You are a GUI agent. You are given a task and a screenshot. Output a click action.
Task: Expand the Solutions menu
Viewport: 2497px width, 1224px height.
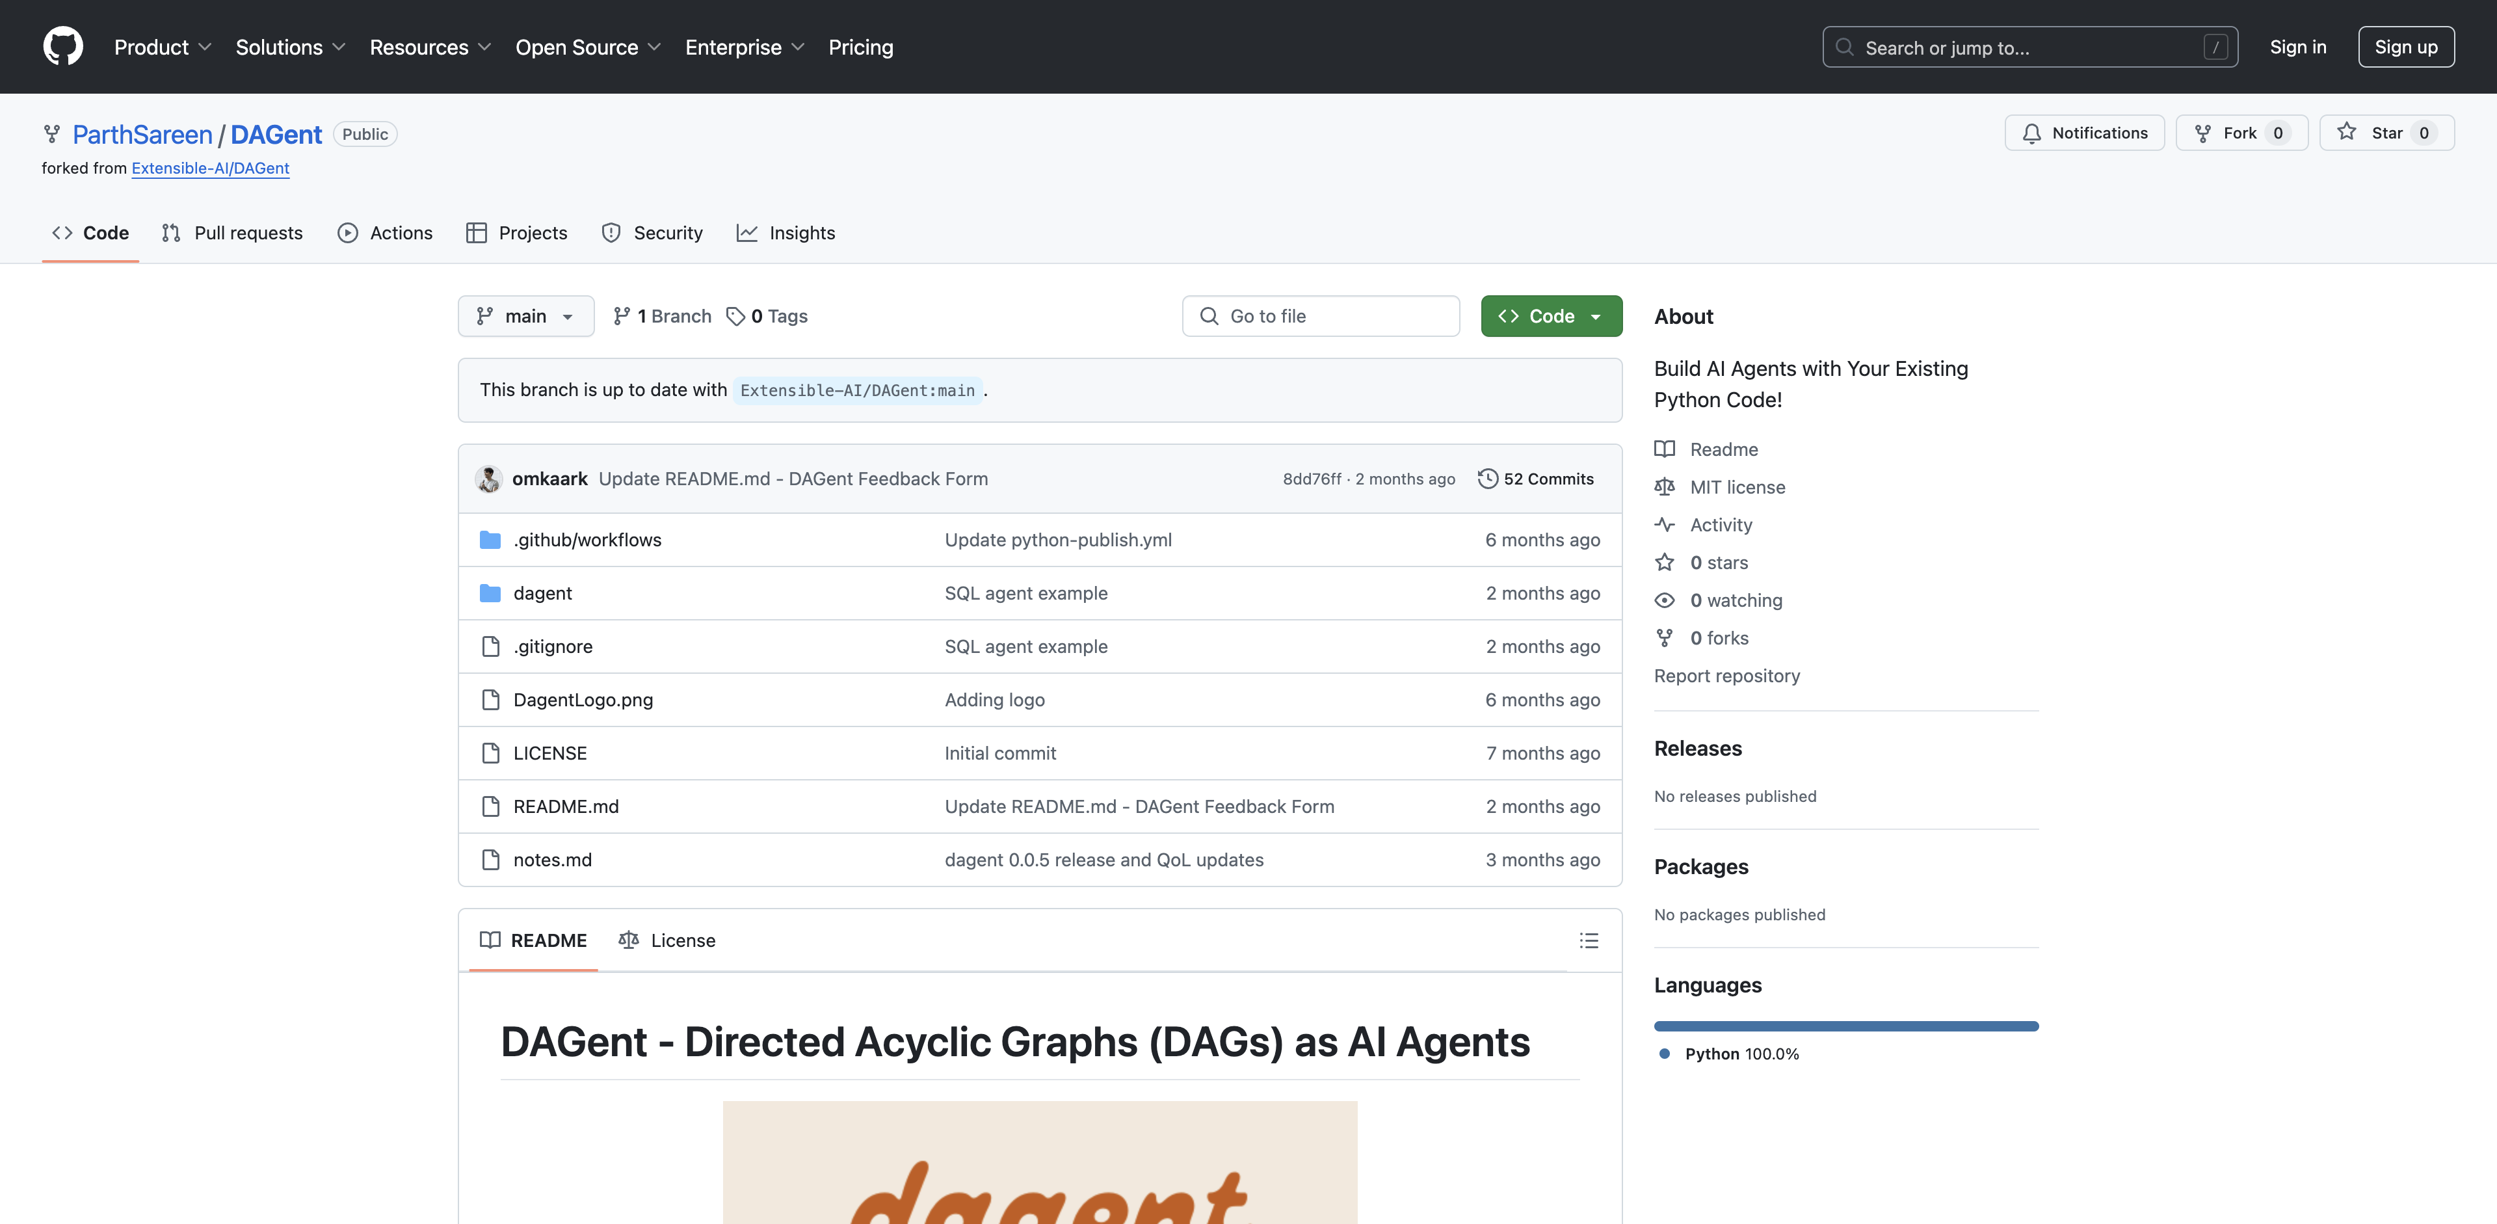[291, 47]
